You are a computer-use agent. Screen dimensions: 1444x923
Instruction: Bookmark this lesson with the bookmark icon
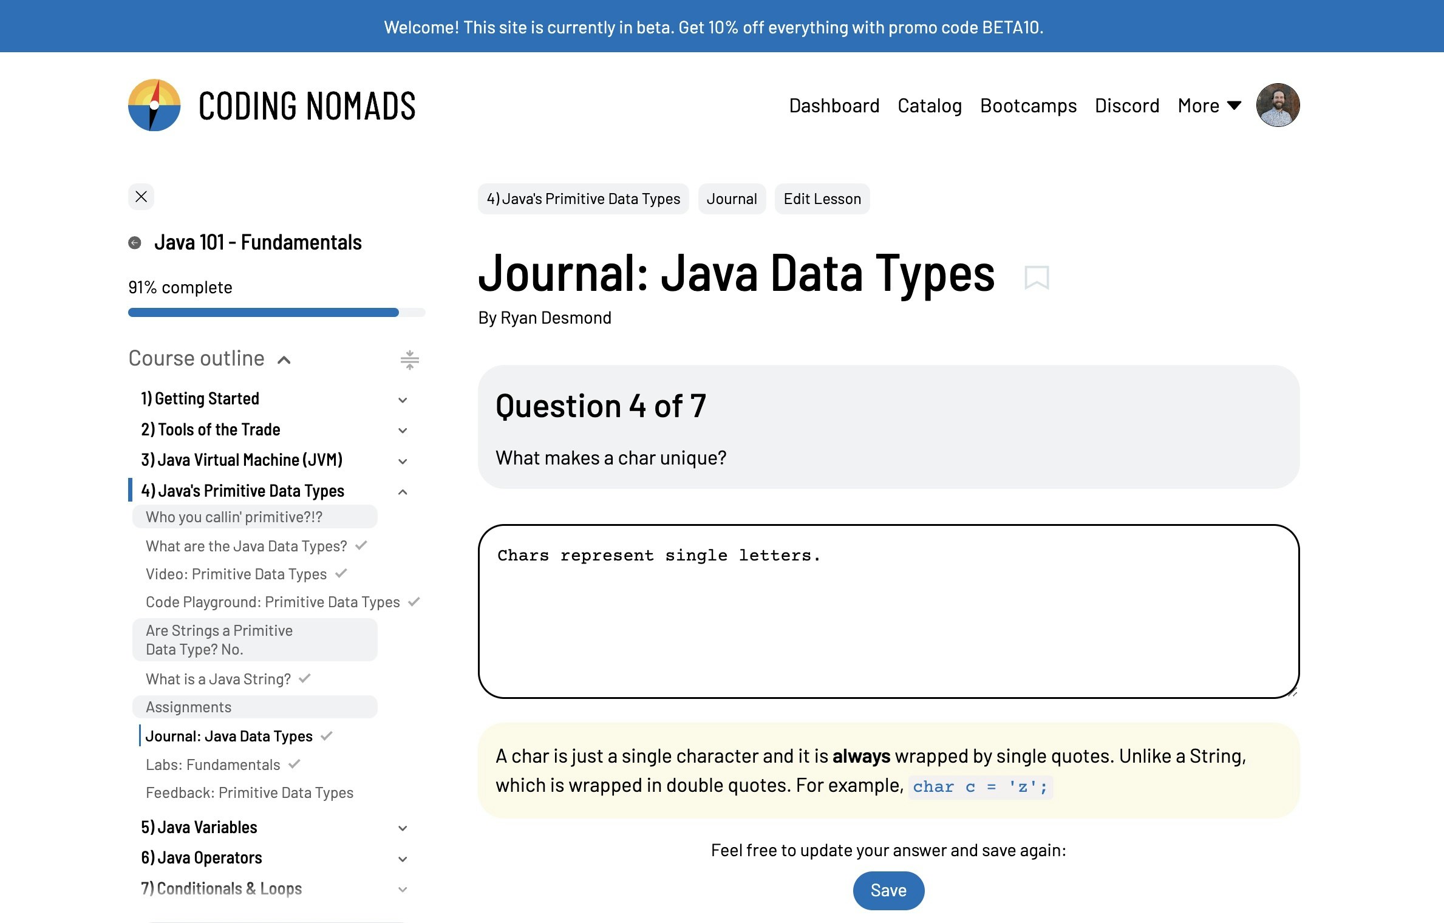coord(1036,278)
